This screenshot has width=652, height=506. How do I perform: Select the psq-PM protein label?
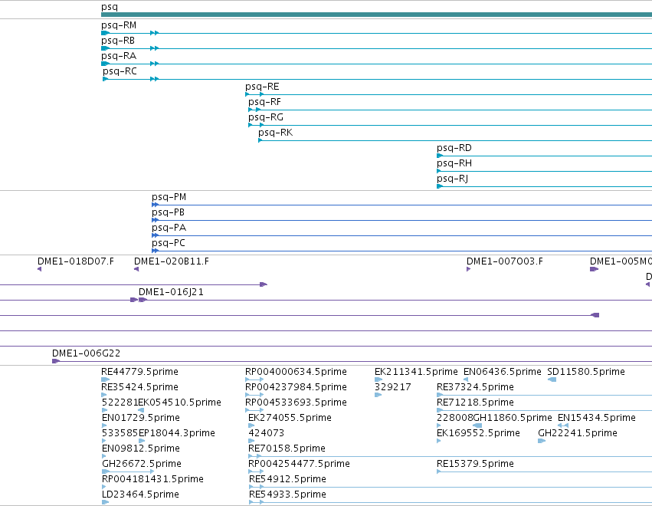169,197
